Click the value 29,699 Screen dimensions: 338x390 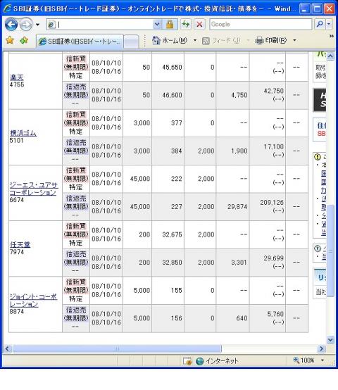(274, 258)
